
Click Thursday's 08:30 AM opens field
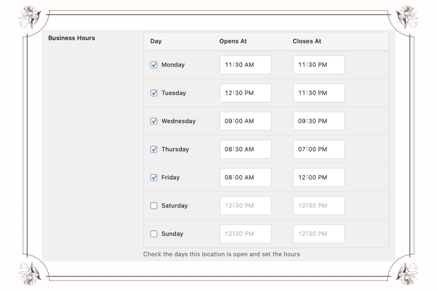pos(245,149)
